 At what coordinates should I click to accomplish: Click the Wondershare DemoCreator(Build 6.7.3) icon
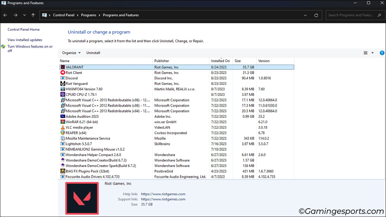click(x=63, y=160)
